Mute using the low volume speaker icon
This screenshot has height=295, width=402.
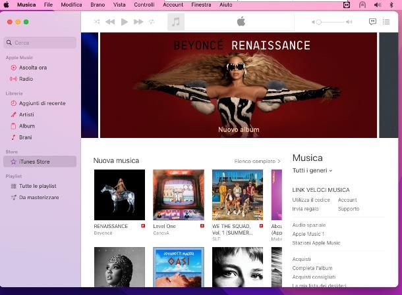pos(313,22)
